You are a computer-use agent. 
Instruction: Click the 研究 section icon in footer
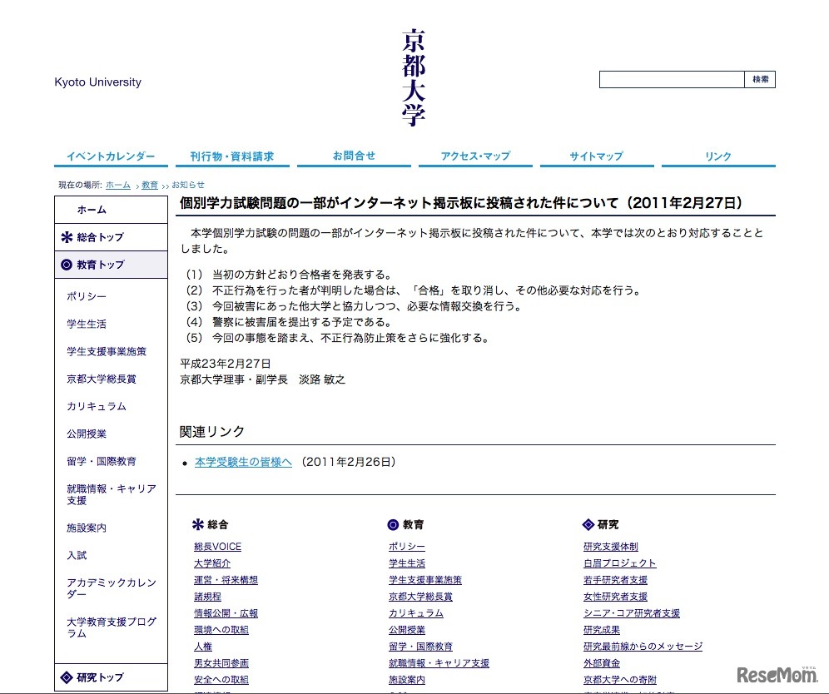coord(588,524)
